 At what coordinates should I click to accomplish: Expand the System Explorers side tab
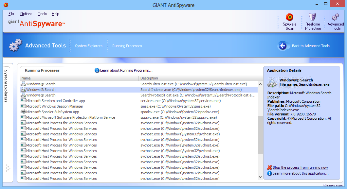pos(6,86)
